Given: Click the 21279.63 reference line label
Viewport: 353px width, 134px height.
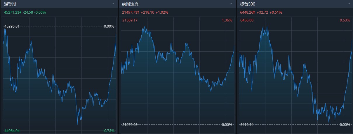Looking at the screenshot, I should click(130, 125).
